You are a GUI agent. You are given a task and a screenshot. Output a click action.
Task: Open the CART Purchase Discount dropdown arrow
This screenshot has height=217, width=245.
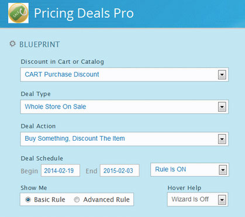222,74
